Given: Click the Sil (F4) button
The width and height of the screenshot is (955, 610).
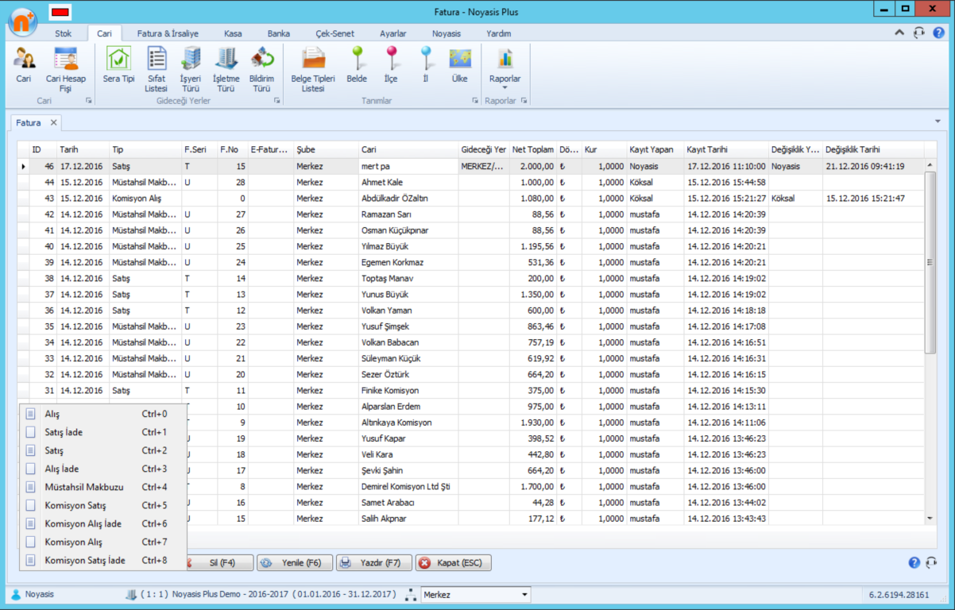Looking at the screenshot, I should pos(220,562).
